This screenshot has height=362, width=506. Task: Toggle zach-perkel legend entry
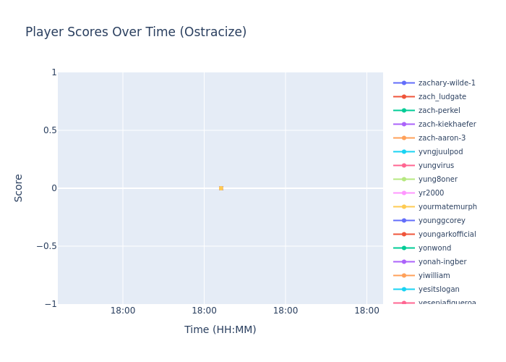pos(439,111)
